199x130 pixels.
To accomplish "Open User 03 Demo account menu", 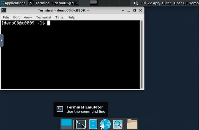I will 186,3.
